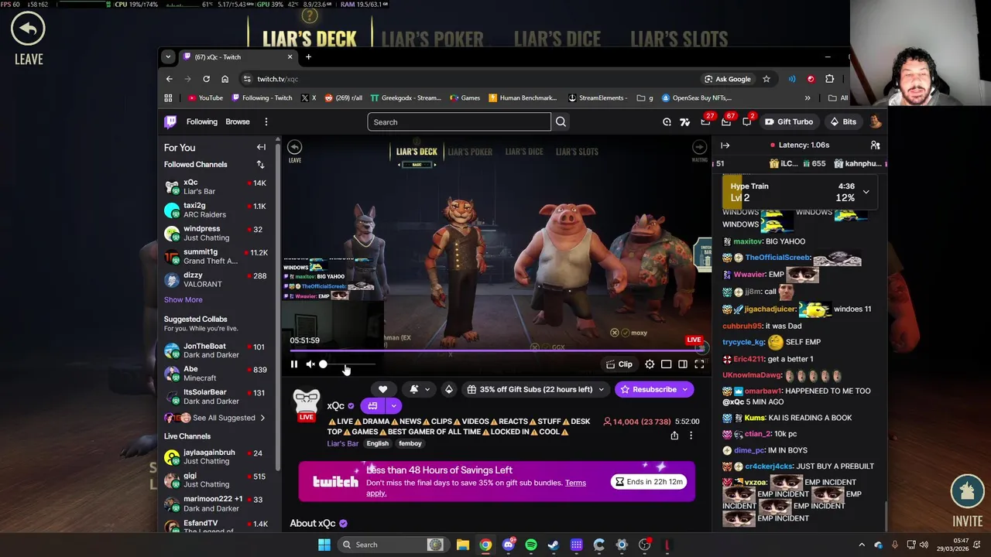Select the xQc - Twitch browser tab
The height and width of the screenshot is (557, 991).
coord(238,56)
